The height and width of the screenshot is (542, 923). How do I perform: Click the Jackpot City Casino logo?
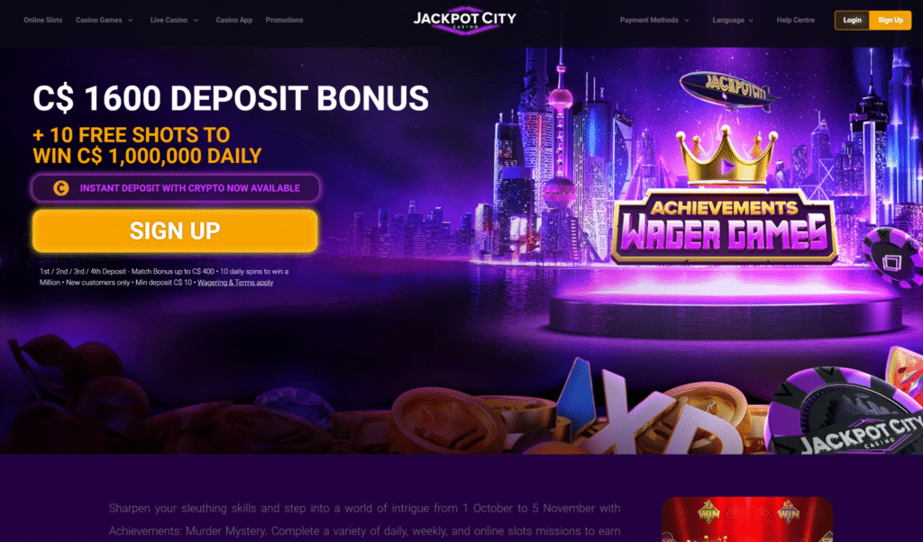tap(464, 20)
